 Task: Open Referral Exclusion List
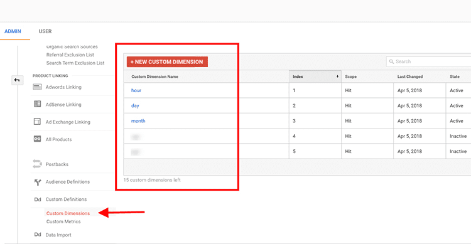(70, 55)
